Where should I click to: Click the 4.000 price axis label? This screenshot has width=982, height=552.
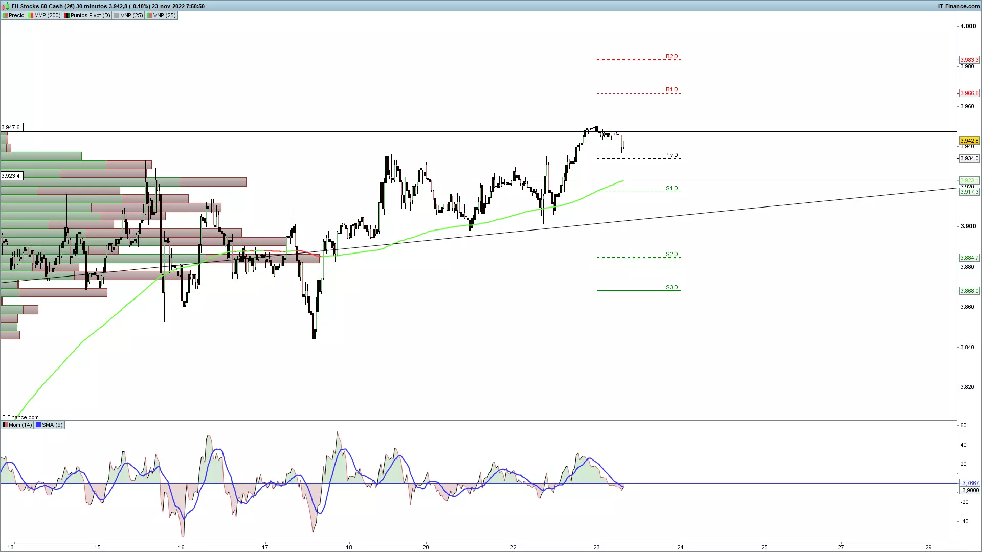click(968, 26)
